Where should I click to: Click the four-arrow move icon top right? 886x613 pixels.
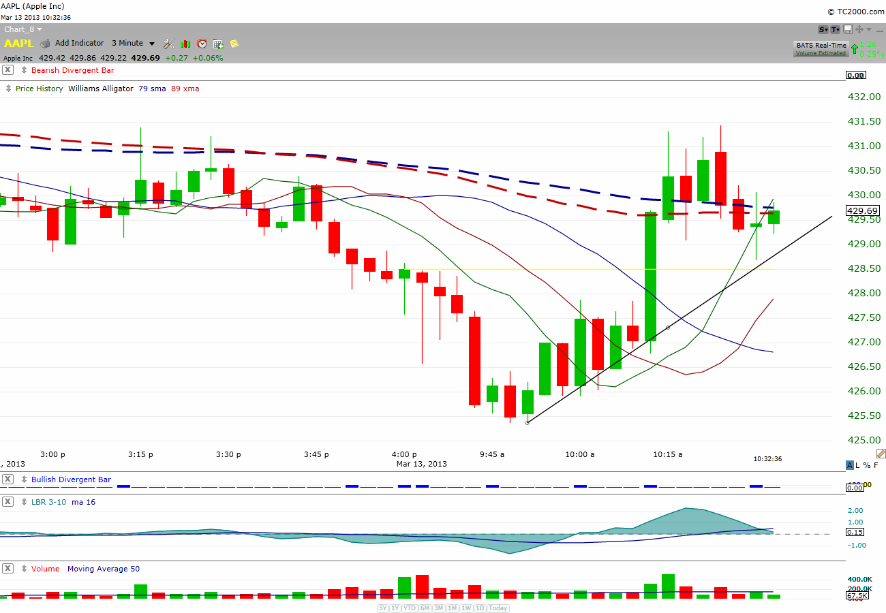coord(859,29)
